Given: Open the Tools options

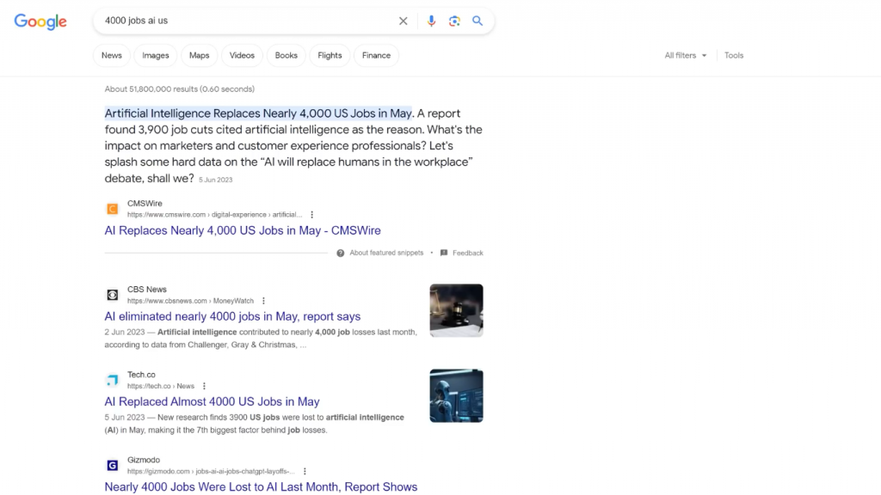Looking at the screenshot, I should [x=734, y=56].
